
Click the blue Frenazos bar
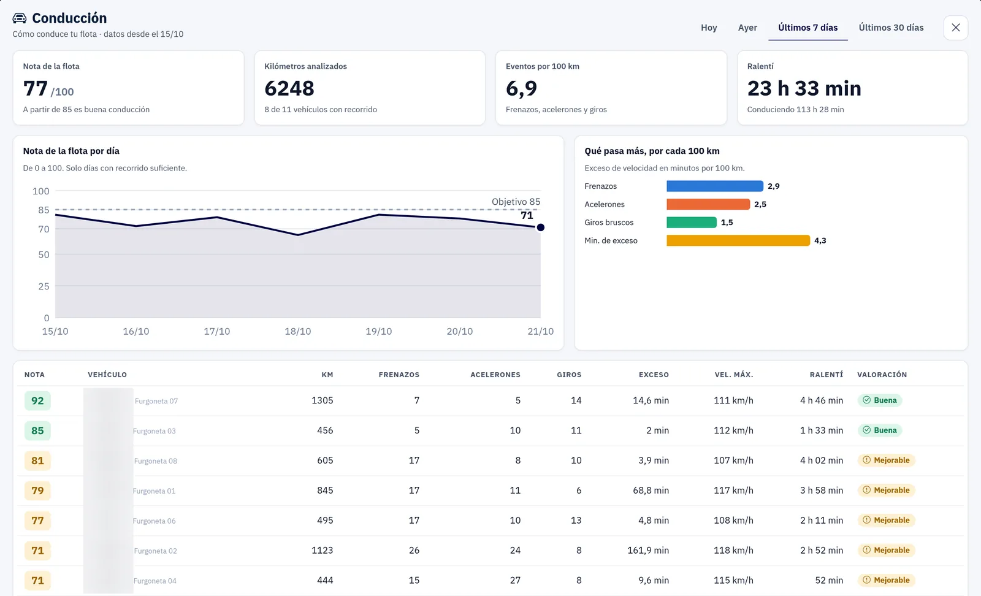715,186
